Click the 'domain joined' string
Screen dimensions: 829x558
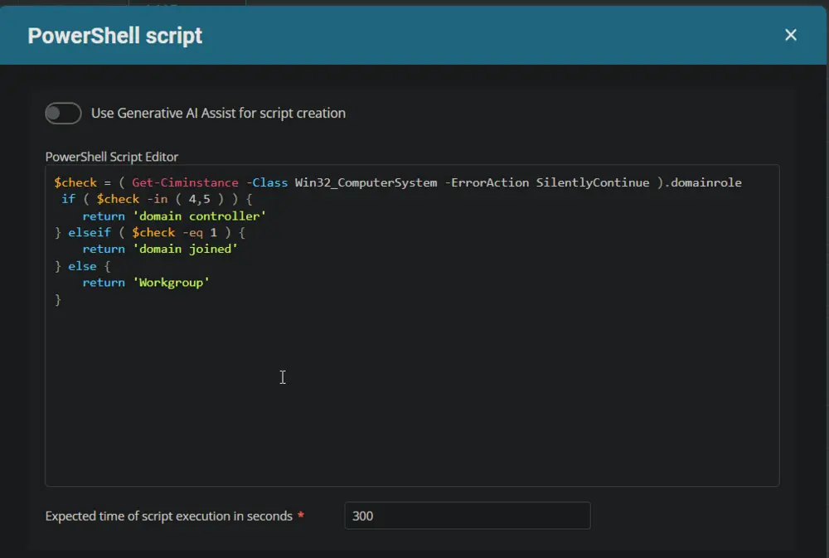click(185, 249)
